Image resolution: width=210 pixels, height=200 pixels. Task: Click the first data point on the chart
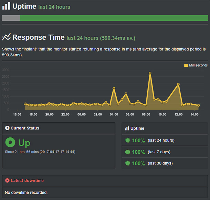click(x=25, y=104)
